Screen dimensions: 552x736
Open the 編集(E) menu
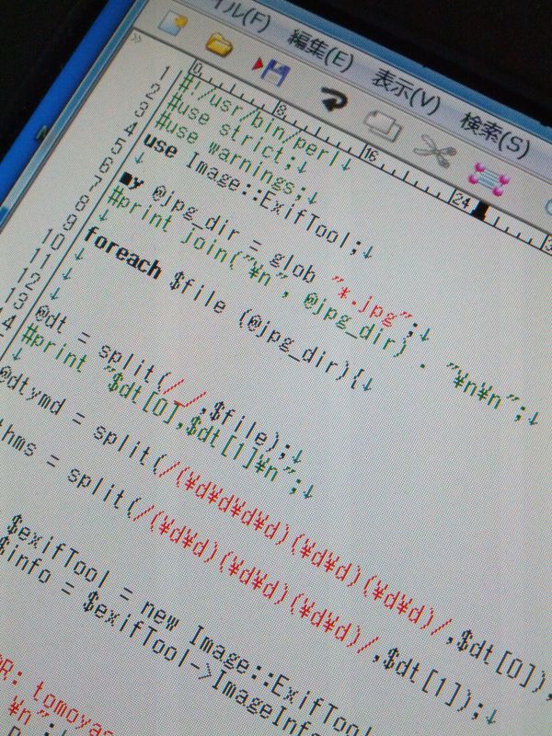[319, 52]
